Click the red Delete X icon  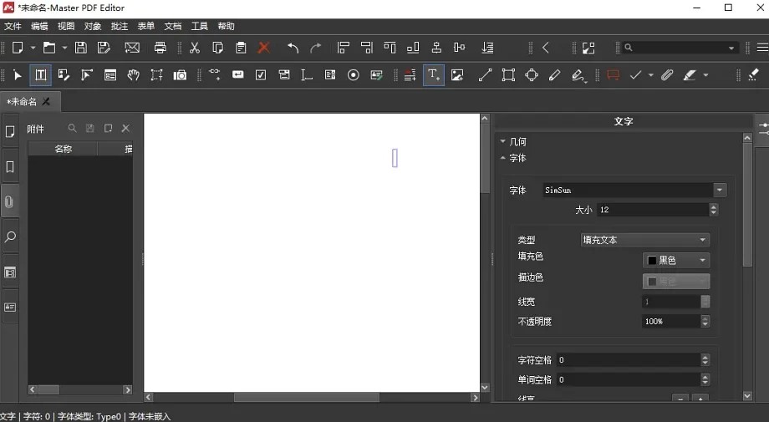tap(264, 48)
